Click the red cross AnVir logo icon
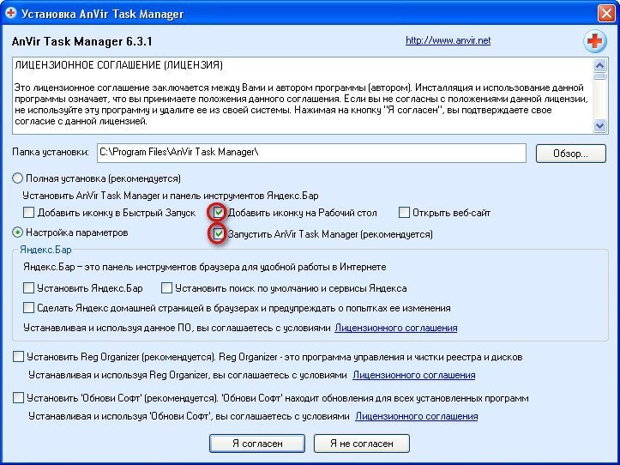This screenshot has height=465, width=620. [593, 42]
